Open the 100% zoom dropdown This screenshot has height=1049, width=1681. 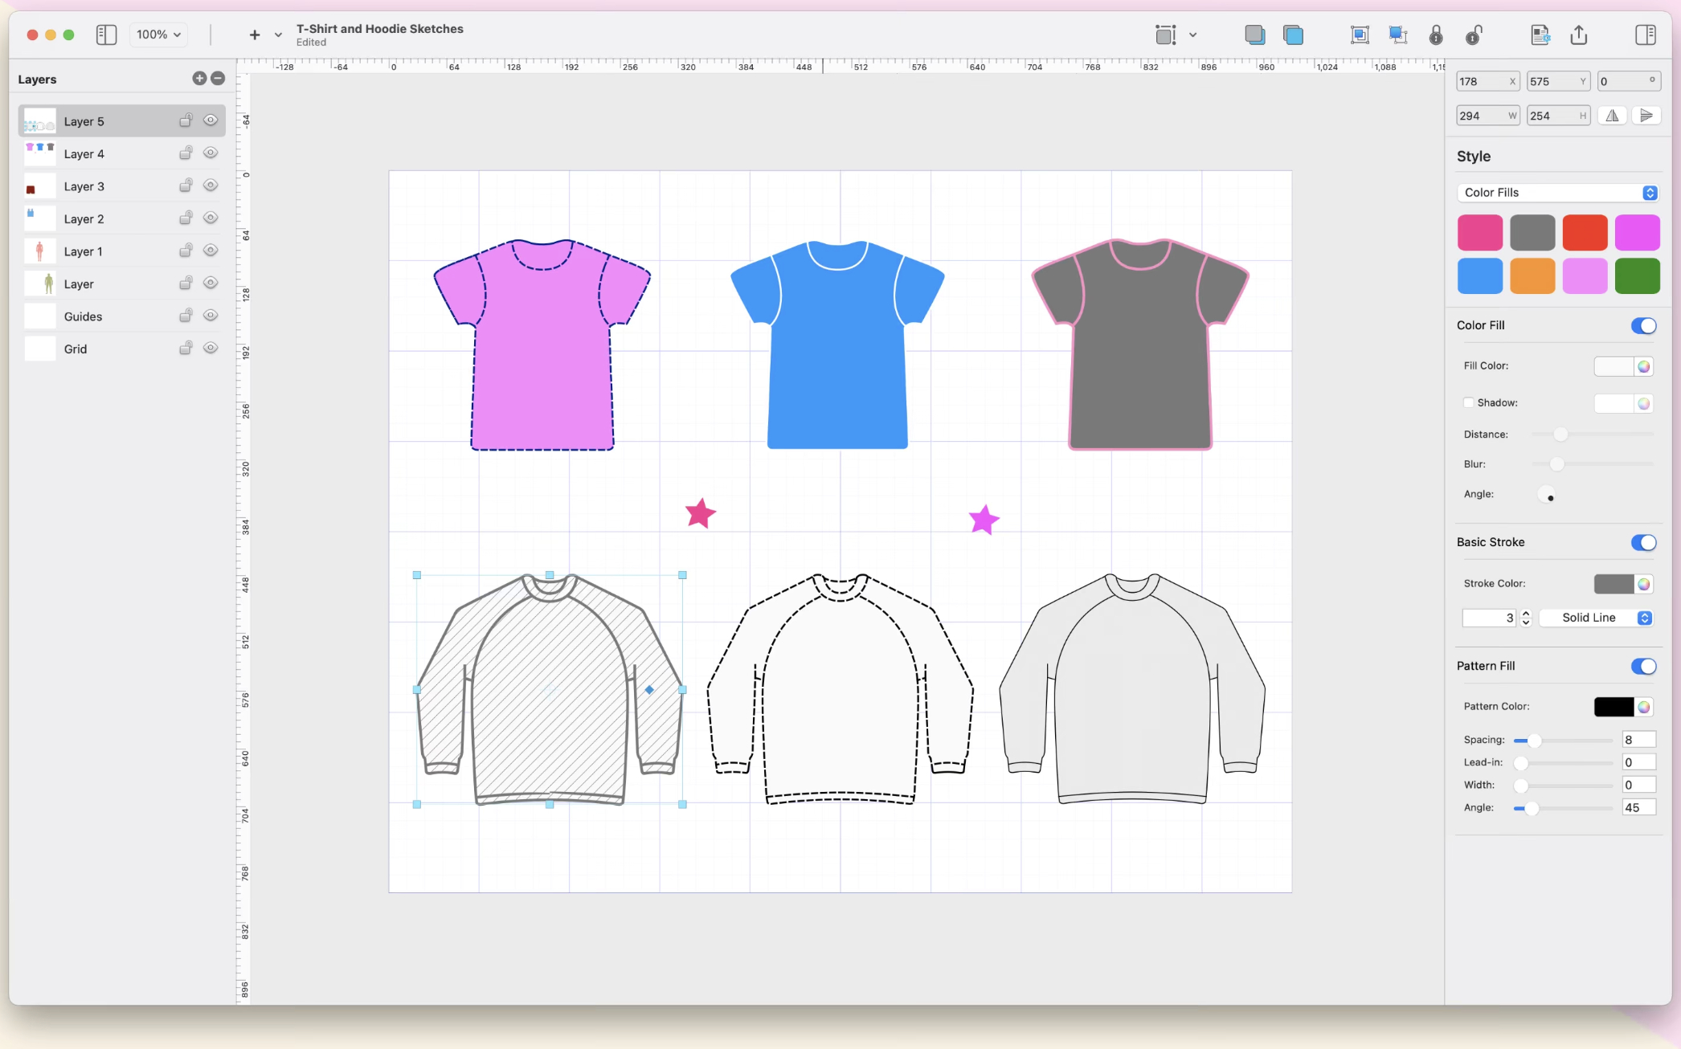point(158,35)
